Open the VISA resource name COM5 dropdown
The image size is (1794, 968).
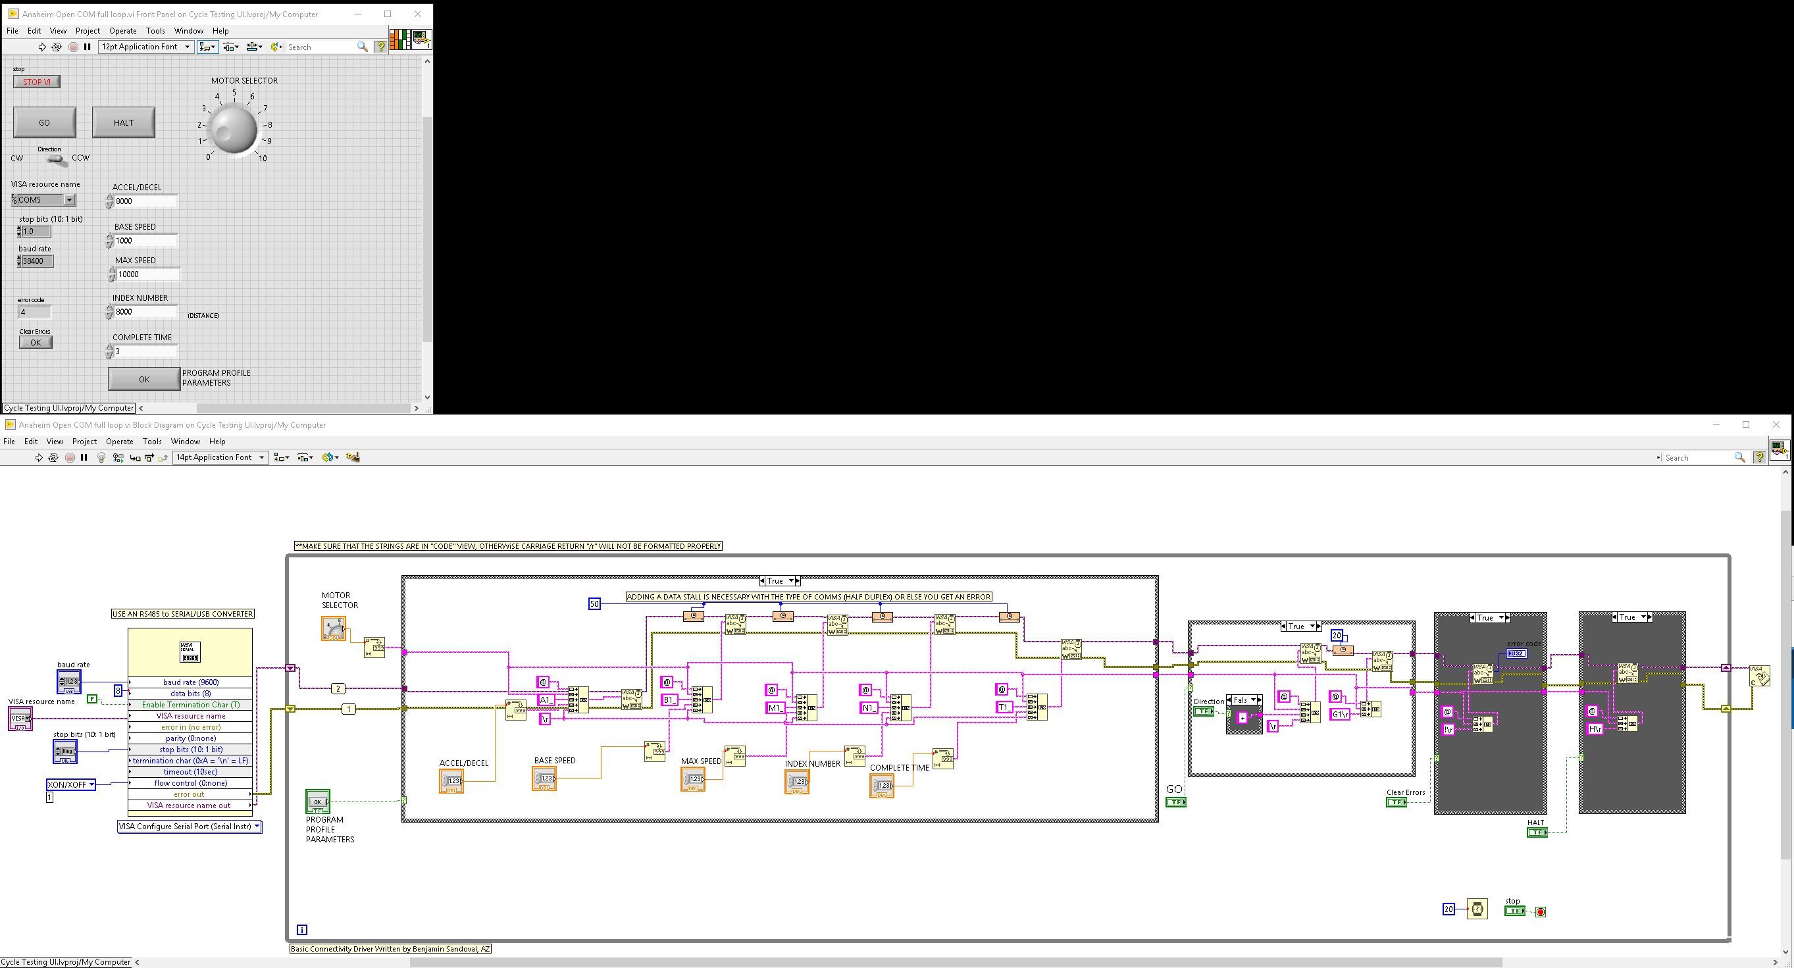click(x=69, y=200)
